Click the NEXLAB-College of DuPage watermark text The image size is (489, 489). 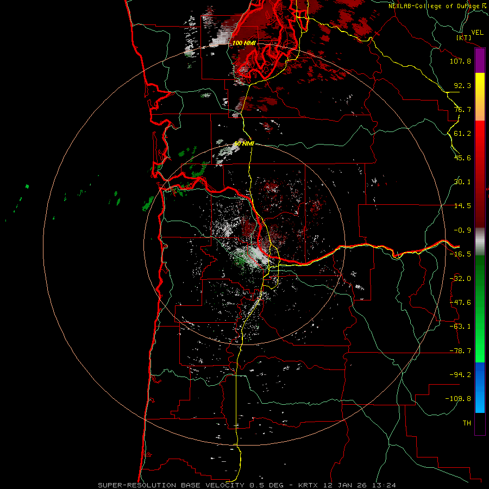tap(437, 6)
